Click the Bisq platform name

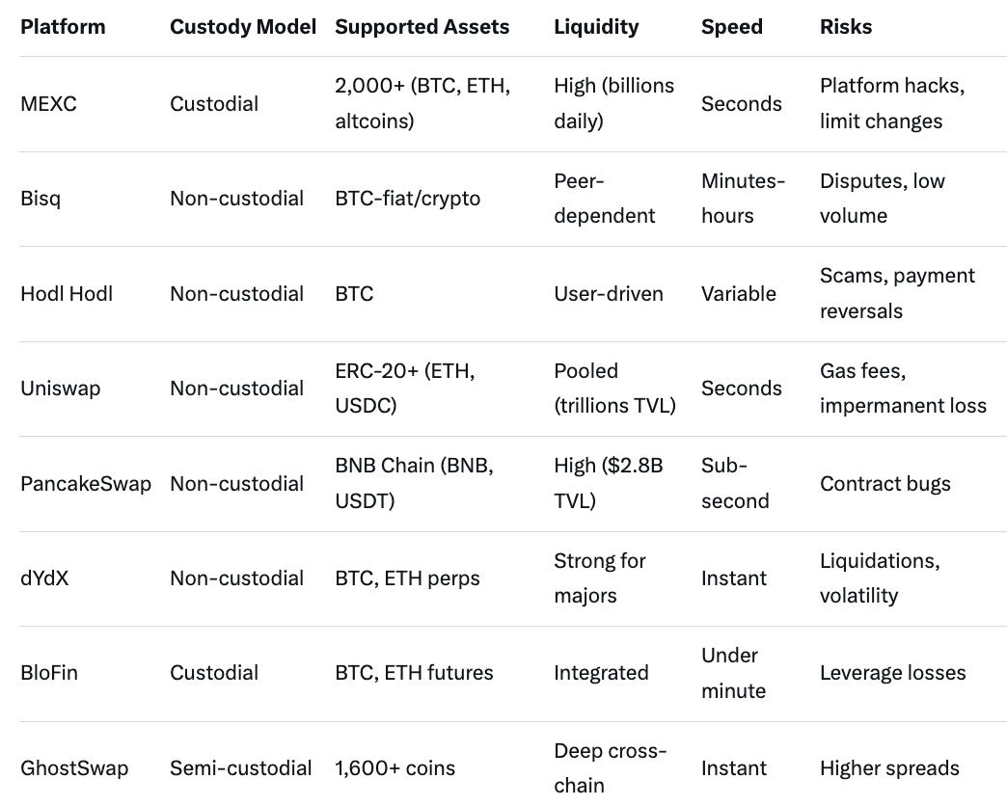[x=41, y=199]
